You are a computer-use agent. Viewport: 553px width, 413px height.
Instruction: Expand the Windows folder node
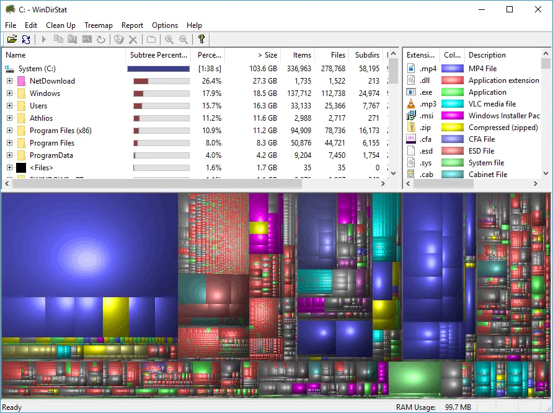click(9, 93)
